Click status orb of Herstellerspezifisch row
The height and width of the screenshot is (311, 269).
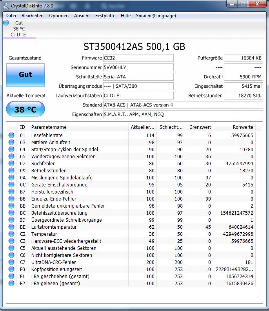[x=11, y=192]
